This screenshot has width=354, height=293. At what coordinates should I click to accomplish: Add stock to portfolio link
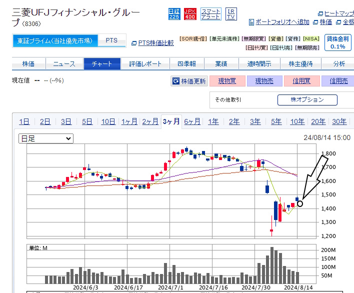(282, 22)
